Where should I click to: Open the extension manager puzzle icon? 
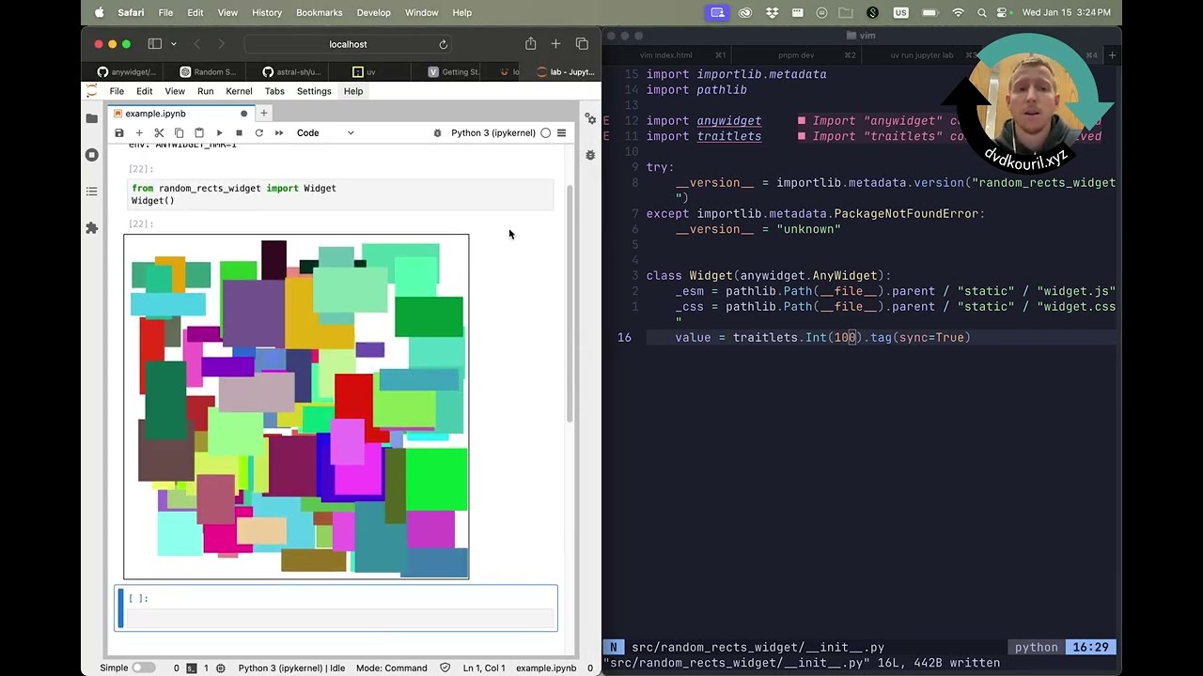(x=91, y=228)
